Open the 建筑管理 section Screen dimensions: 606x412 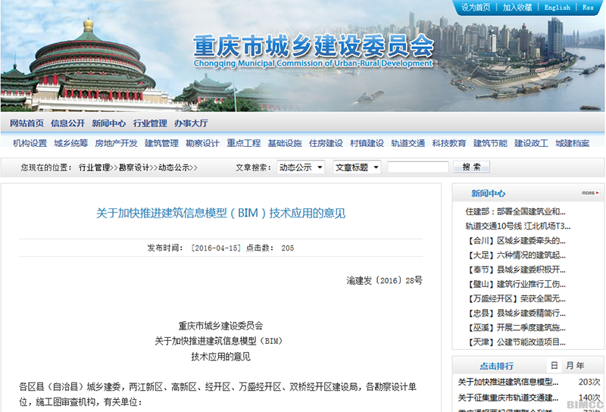point(161,143)
